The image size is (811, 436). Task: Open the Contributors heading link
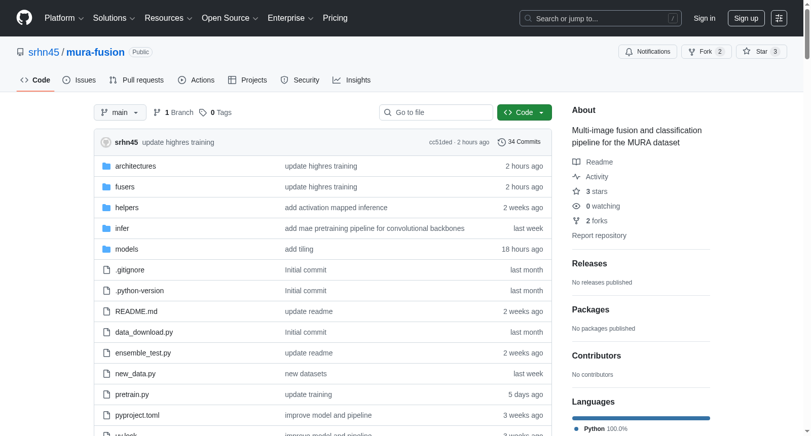tap(597, 356)
